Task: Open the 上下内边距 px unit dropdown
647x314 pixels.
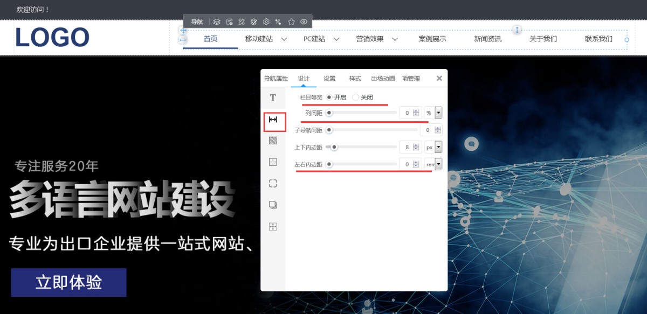Action: (x=438, y=147)
